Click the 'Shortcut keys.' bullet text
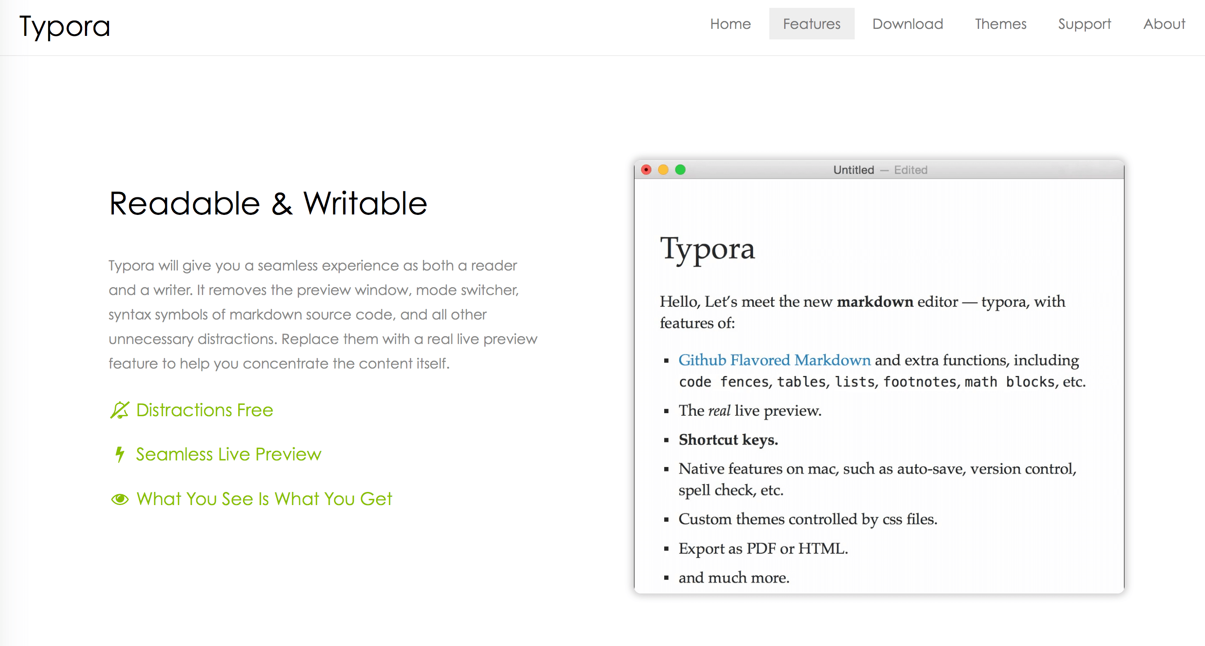1205x646 pixels. (728, 440)
